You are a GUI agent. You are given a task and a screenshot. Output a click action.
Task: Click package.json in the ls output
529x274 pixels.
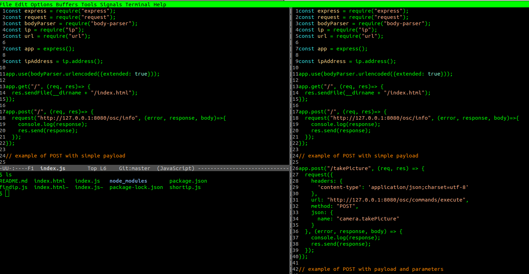188,181
